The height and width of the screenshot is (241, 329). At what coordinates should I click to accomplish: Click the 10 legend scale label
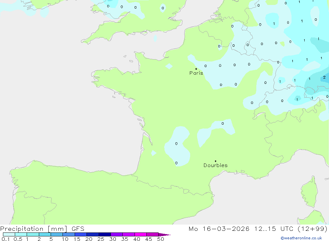point(65,239)
